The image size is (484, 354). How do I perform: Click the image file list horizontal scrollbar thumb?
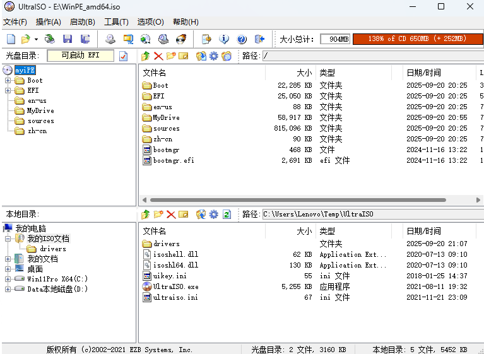click(x=298, y=200)
